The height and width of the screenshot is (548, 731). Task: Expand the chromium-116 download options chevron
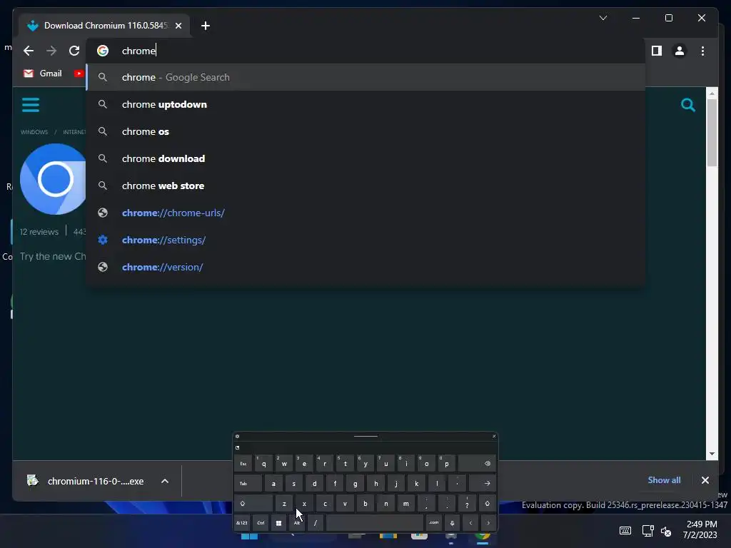(165, 481)
